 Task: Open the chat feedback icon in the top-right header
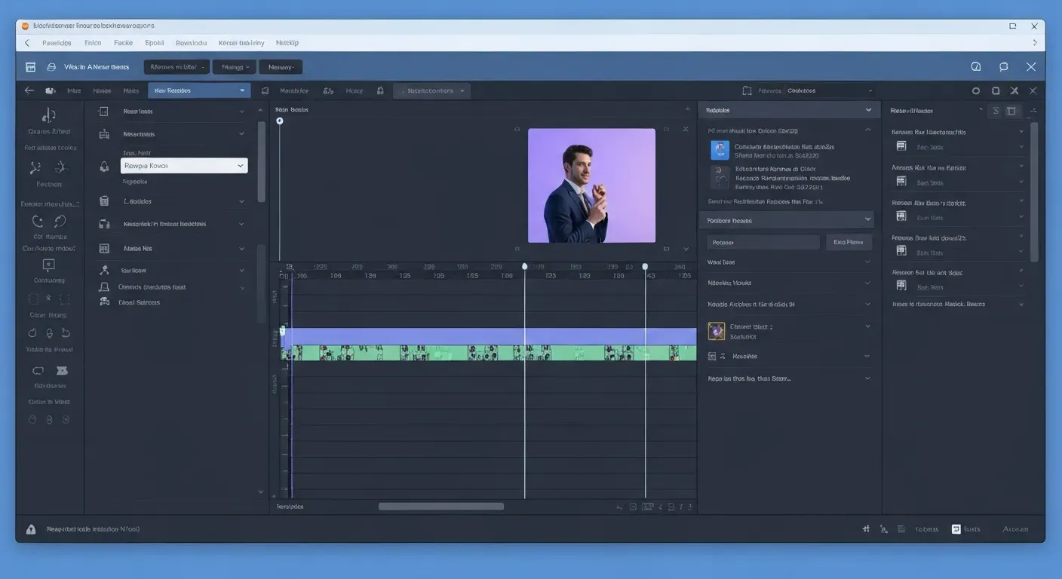pyautogui.click(x=1003, y=66)
